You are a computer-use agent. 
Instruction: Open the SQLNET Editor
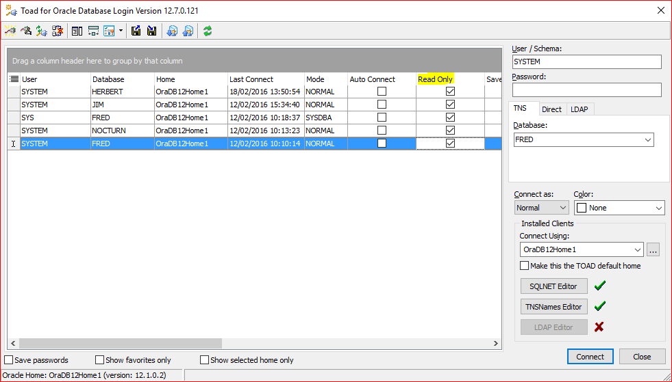tap(553, 286)
